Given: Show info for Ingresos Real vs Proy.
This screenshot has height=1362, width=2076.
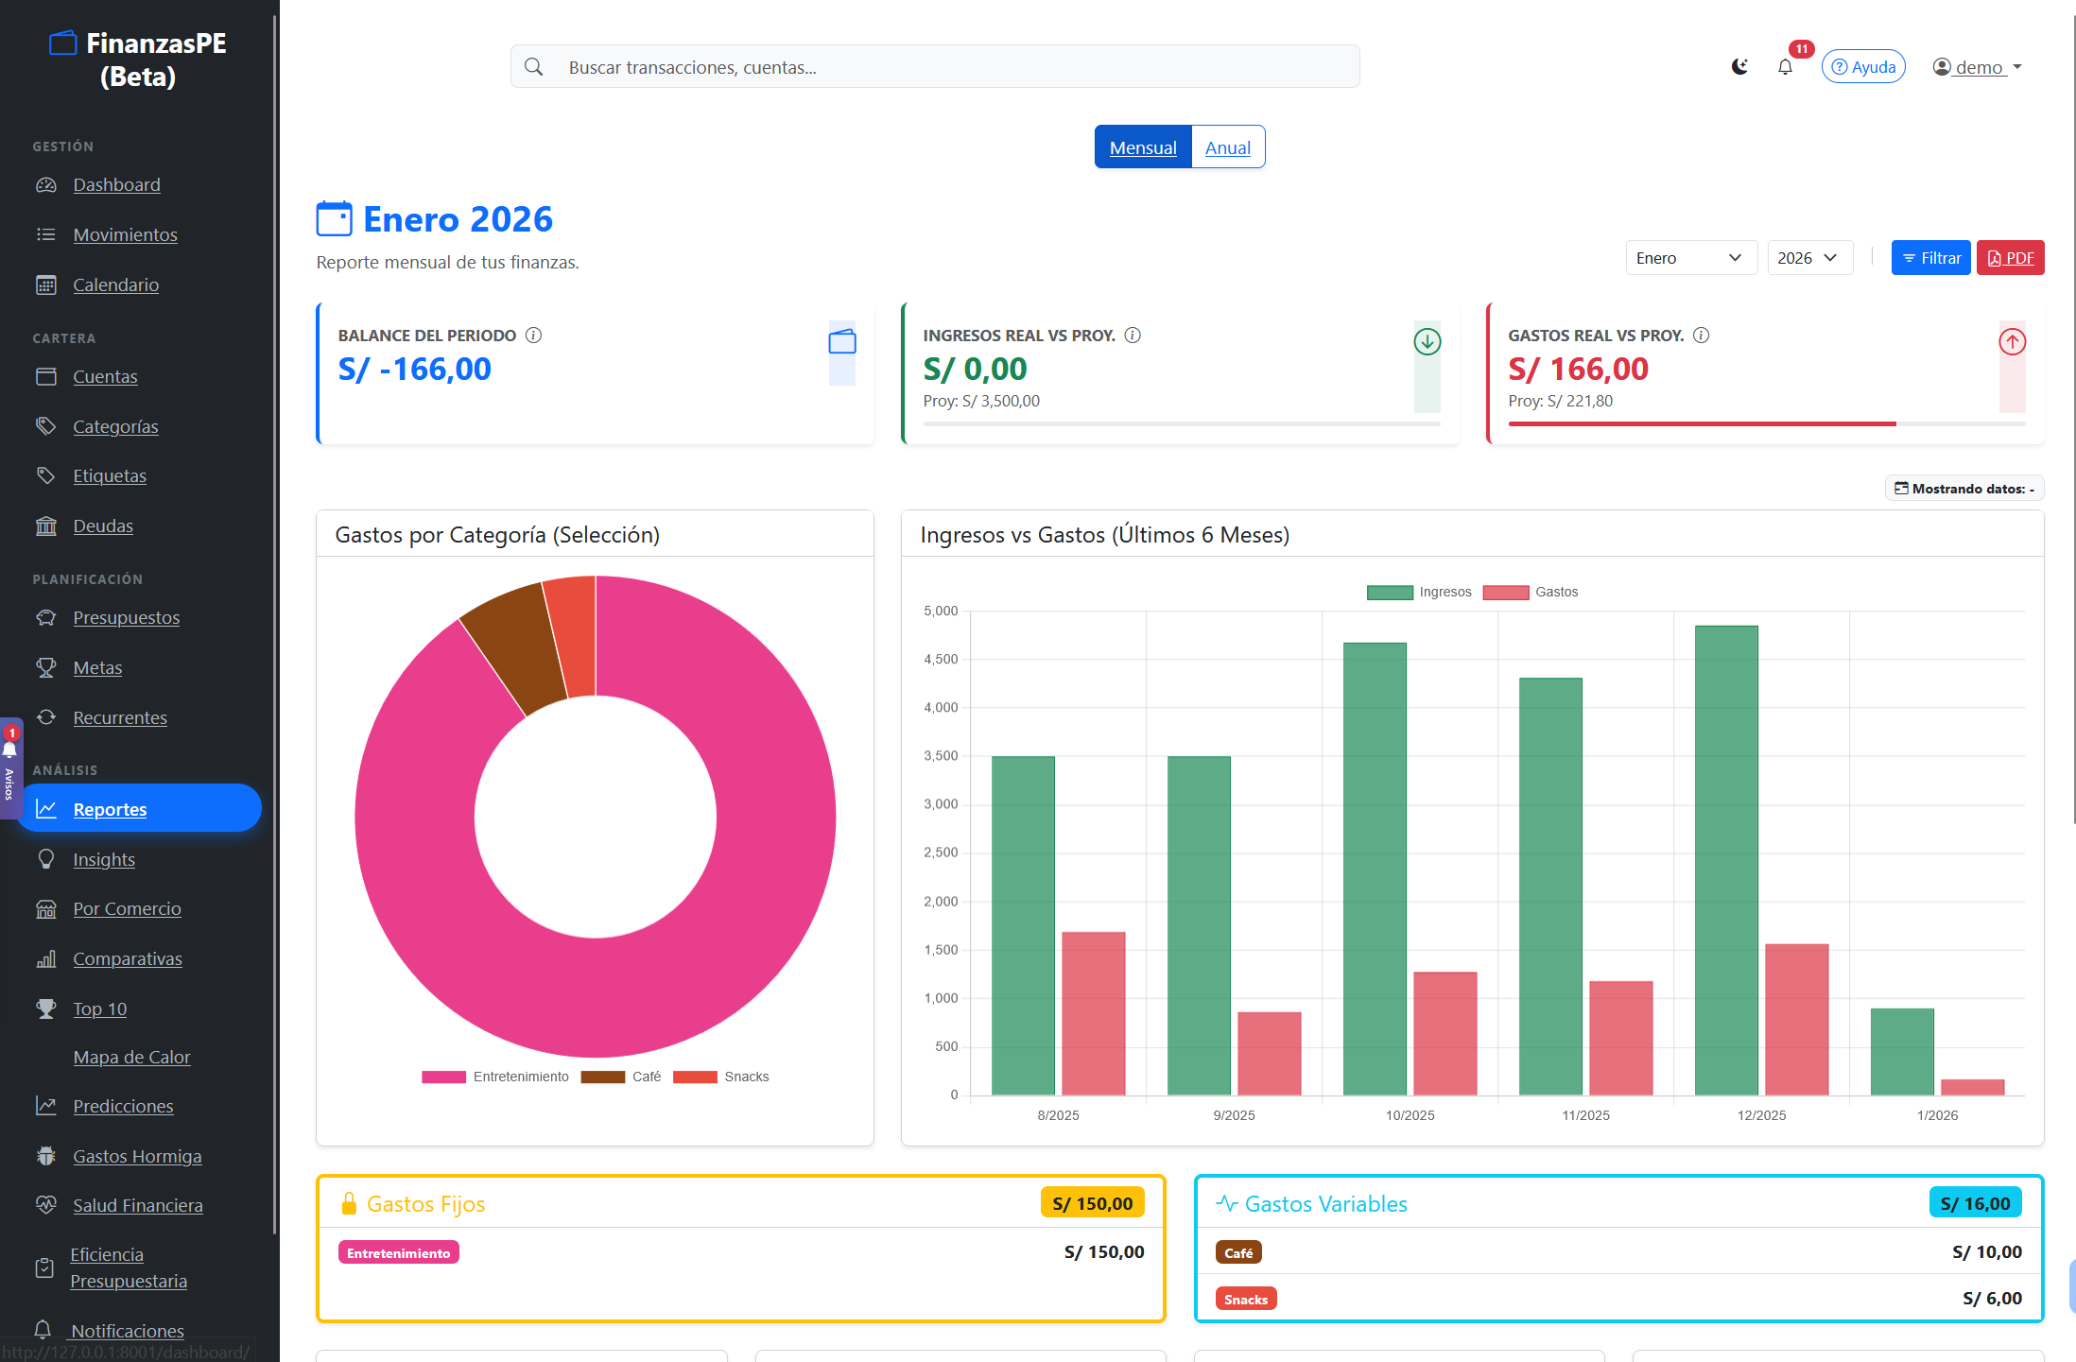Looking at the screenshot, I should [1133, 336].
